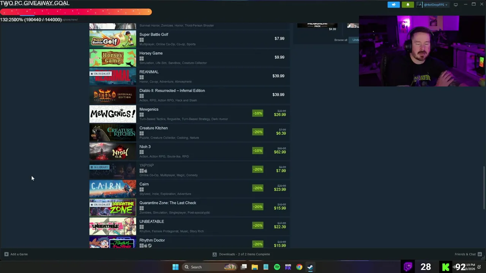The width and height of the screenshot is (486, 273).
Task: Click the YAPYAP title in the list
Action: (x=147, y=165)
